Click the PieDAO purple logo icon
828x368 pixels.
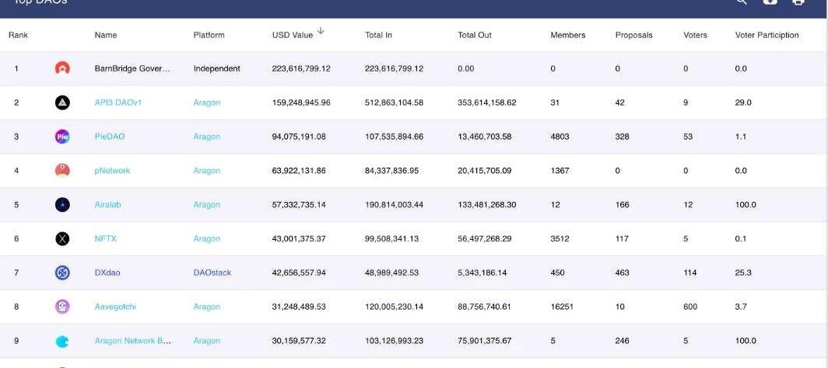(62, 137)
